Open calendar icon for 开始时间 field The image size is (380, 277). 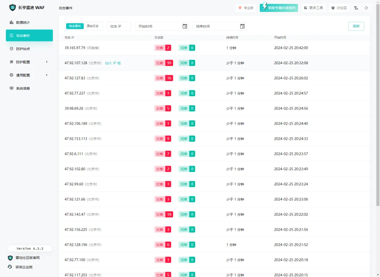click(x=185, y=26)
